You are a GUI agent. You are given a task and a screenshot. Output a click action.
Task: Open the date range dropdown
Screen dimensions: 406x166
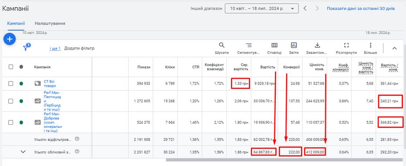pos(262,9)
